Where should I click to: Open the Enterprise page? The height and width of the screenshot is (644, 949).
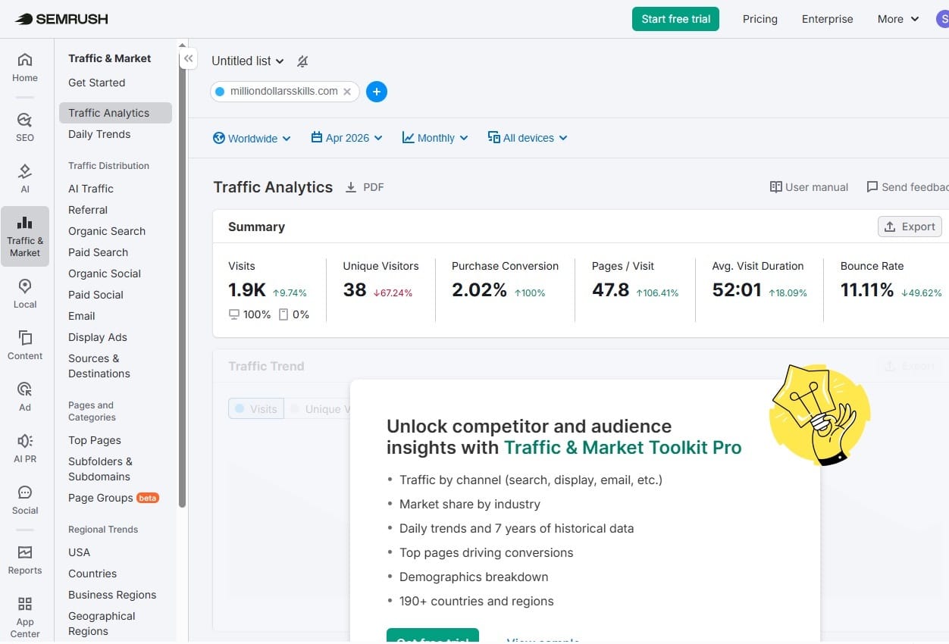pos(828,19)
